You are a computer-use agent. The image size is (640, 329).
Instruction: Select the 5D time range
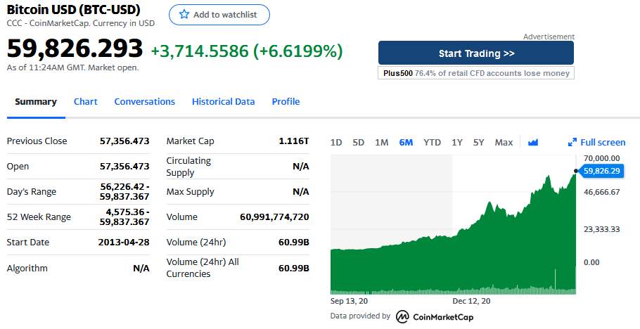(358, 142)
